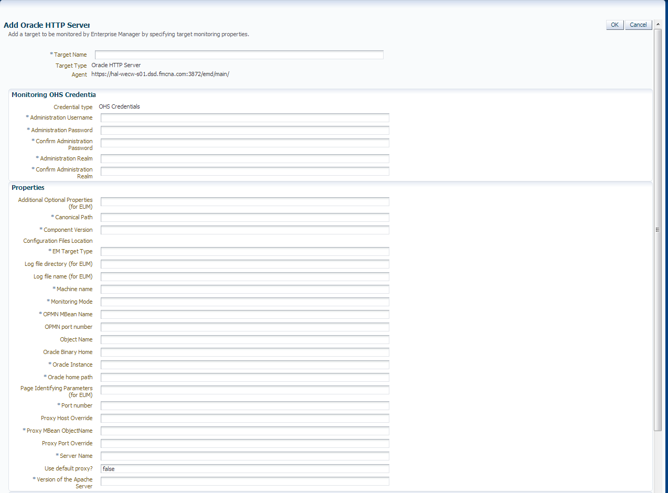
Task: Focus the Log file name field
Action: (245, 276)
